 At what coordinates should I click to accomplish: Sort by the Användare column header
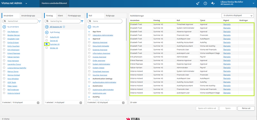click(x=135, y=20)
